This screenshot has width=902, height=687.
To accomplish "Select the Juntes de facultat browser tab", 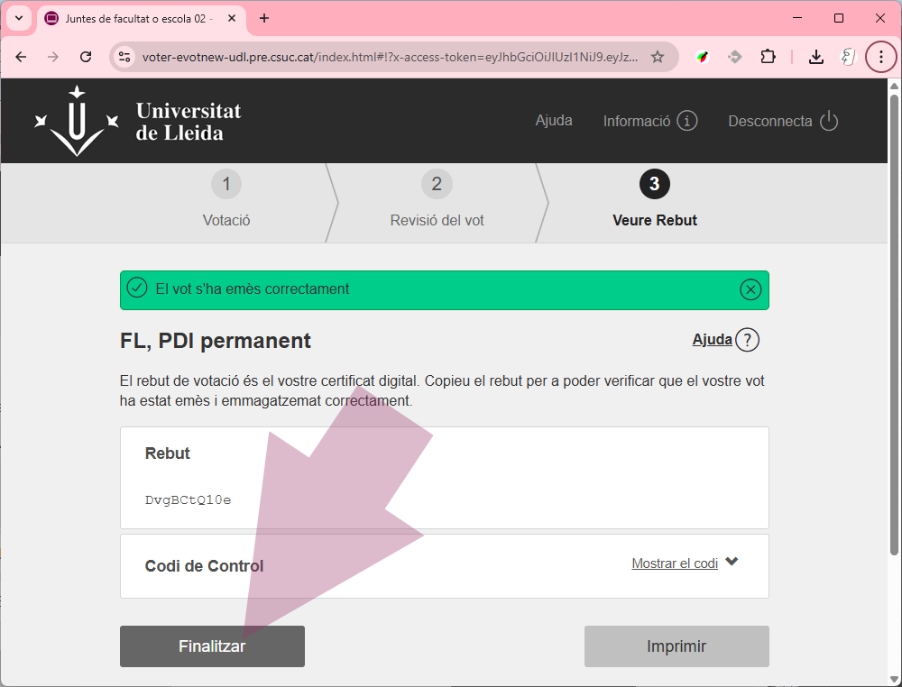I will coord(135,18).
